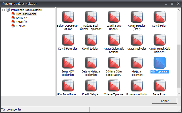Open Kayıtlı Diplomatik Satışlar report icon
This screenshot has height=113, width=182.
pos(114,40)
